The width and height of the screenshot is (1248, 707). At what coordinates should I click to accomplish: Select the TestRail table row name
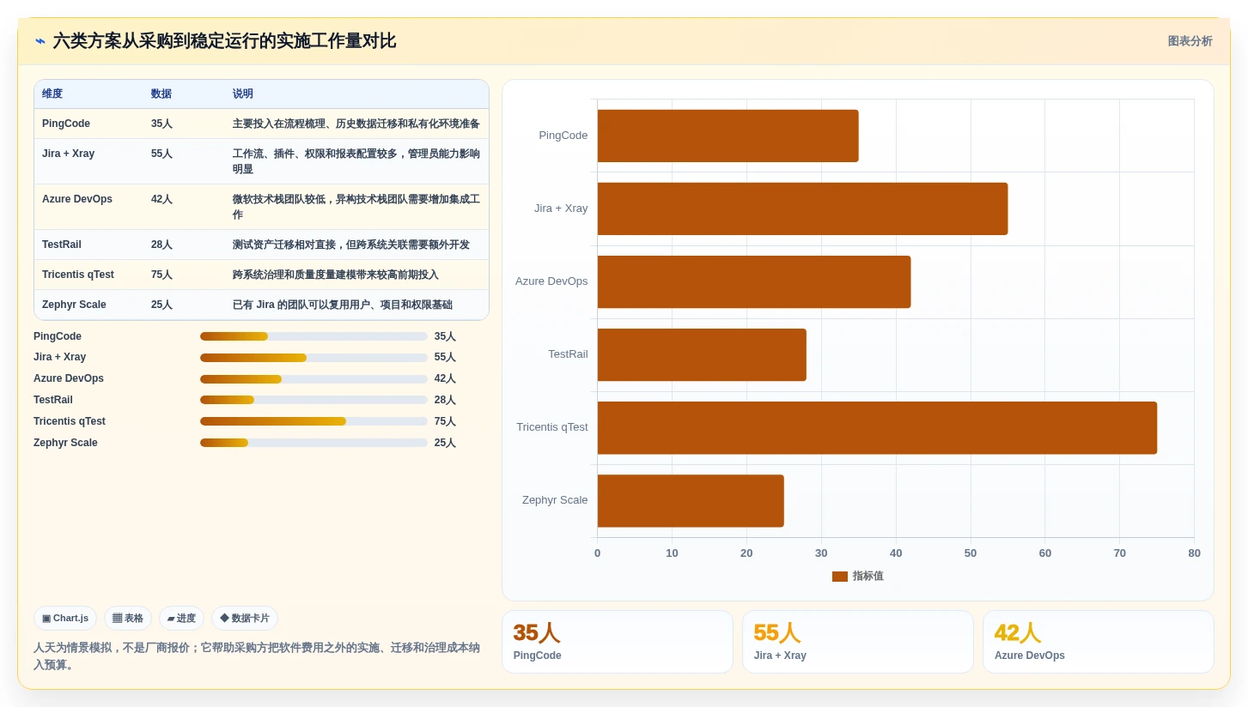point(62,245)
